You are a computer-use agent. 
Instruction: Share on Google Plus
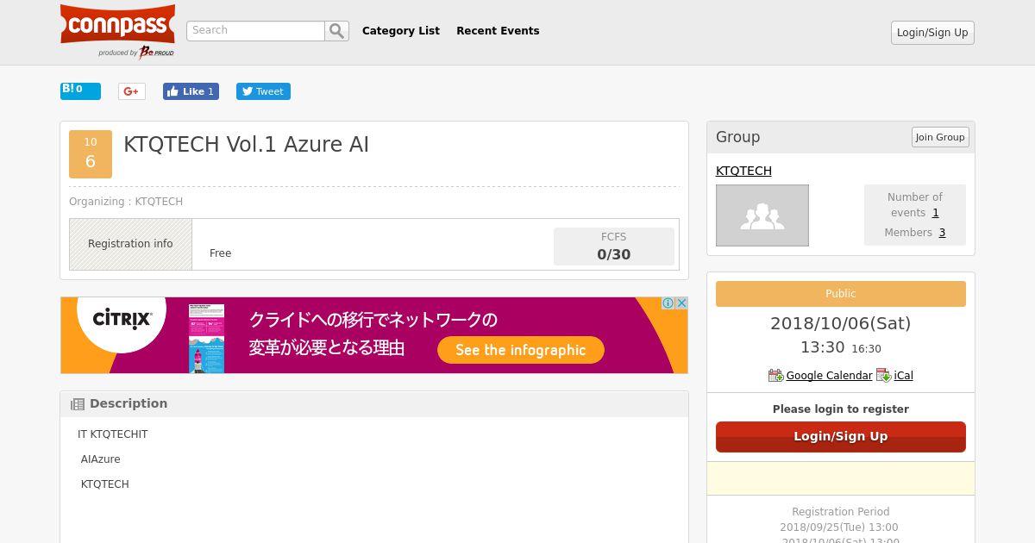coord(131,91)
